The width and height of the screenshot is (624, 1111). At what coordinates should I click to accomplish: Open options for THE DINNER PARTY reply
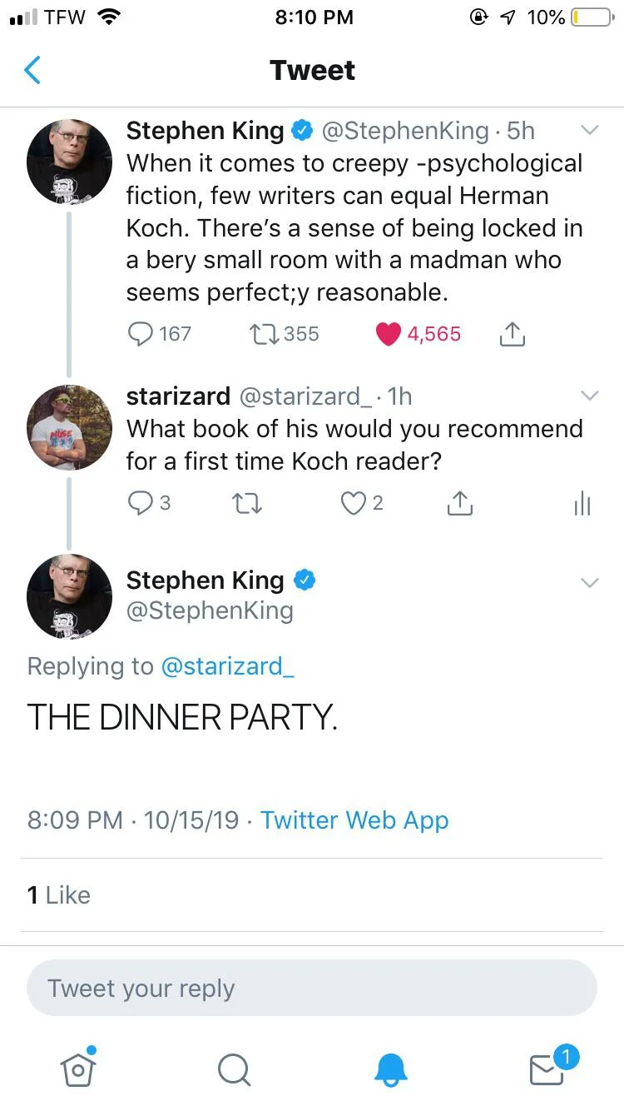(590, 582)
